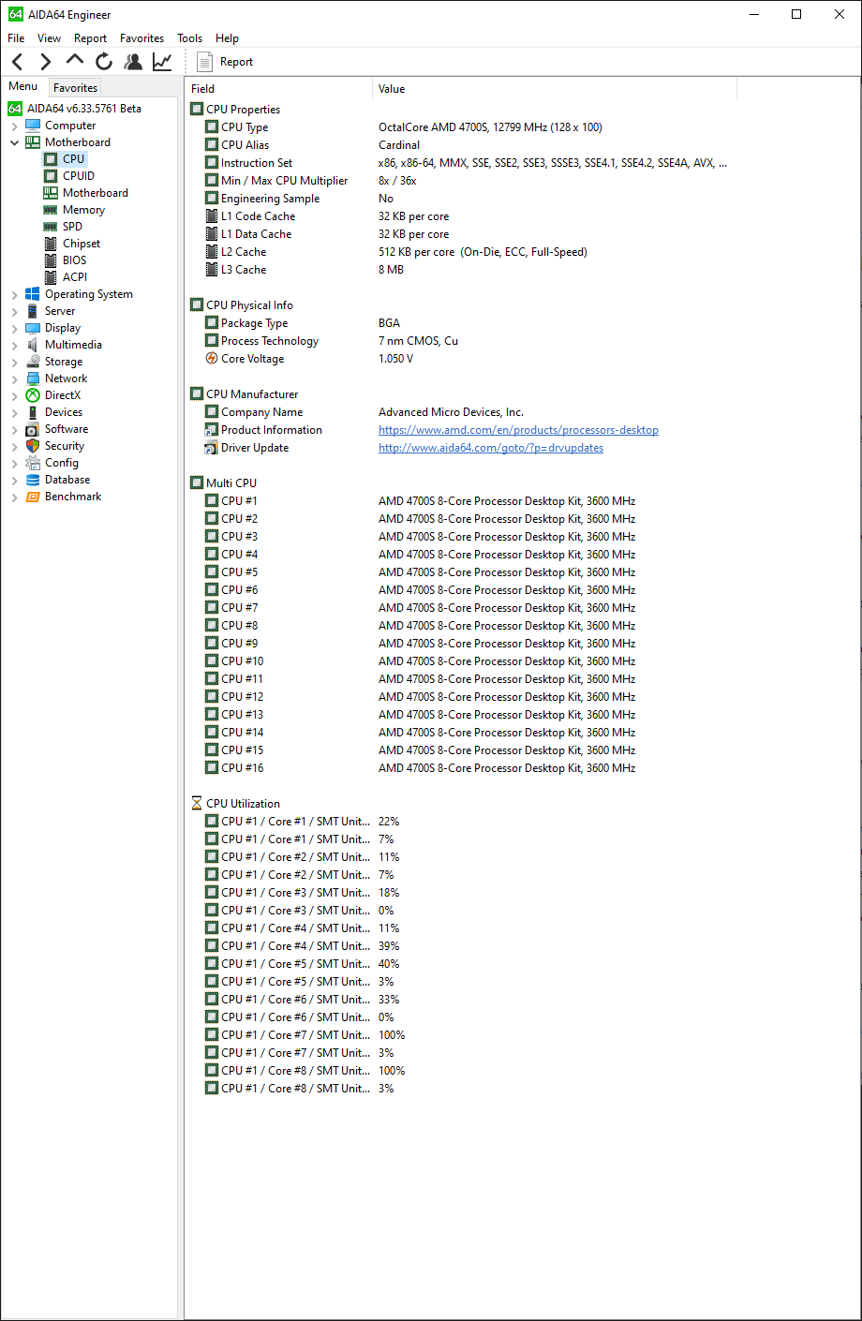Image resolution: width=862 pixels, height=1321 pixels.
Task: Go back with the toolbar back arrow
Action: (18, 62)
